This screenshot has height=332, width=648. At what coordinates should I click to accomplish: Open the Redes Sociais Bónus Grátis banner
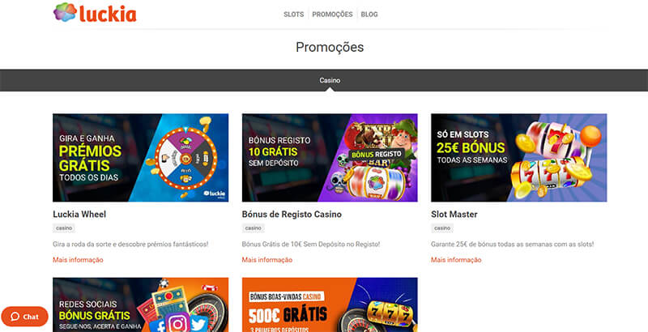(140, 304)
